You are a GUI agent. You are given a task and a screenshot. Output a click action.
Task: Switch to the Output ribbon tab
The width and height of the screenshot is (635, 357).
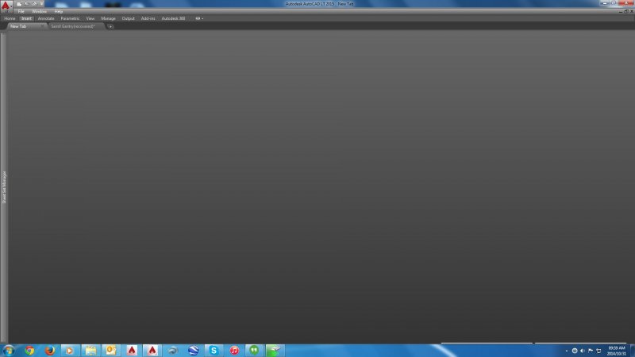coord(128,18)
